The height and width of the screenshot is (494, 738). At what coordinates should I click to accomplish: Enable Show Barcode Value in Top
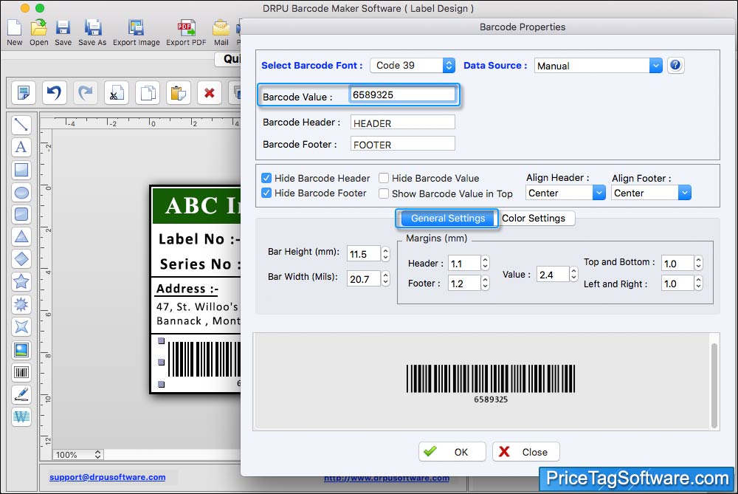pos(384,193)
